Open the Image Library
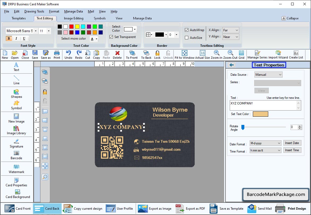 (16, 130)
